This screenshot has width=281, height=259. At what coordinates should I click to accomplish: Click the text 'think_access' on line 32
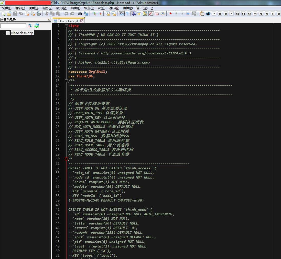click(138, 168)
